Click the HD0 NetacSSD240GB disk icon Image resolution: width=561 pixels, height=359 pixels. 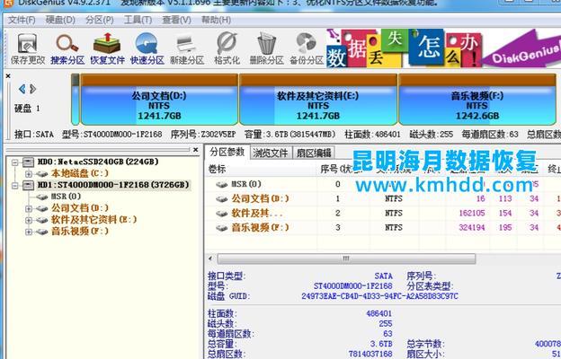tap(28, 162)
